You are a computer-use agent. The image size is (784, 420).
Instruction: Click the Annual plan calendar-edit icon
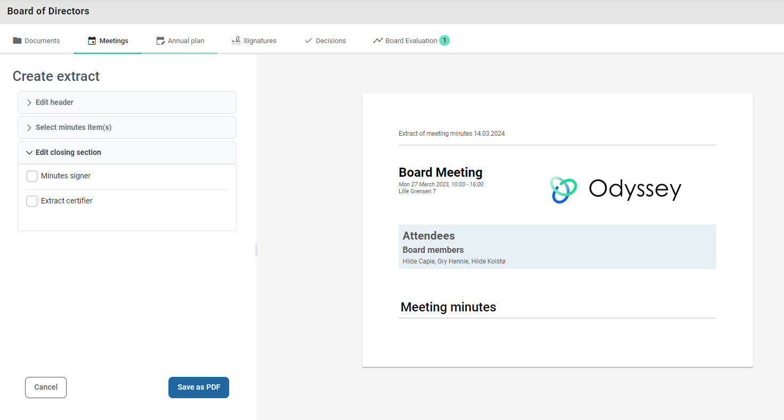[160, 40]
